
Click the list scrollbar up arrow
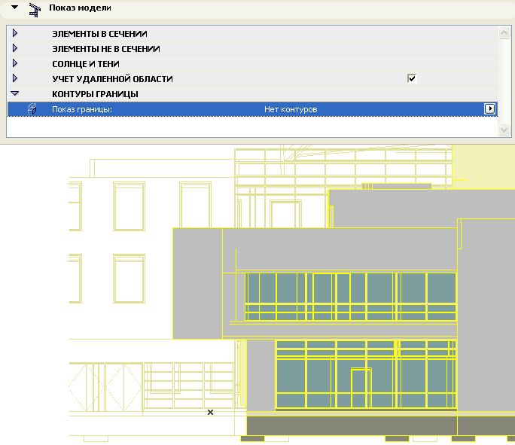pos(504,33)
